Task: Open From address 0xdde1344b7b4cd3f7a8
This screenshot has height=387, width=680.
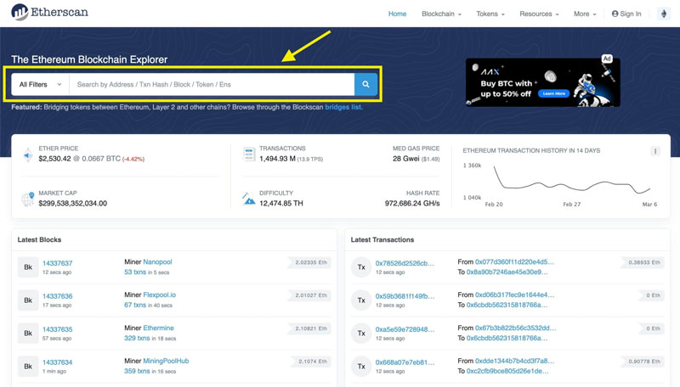Action: pos(514,361)
